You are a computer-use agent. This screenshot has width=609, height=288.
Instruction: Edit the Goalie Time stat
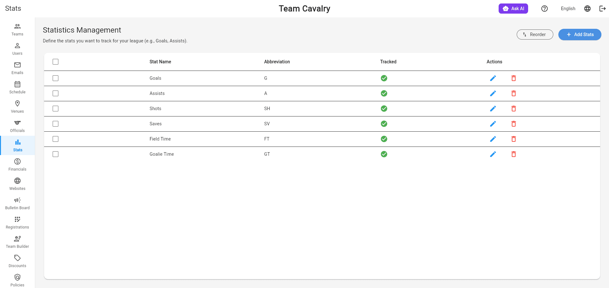click(x=493, y=154)
